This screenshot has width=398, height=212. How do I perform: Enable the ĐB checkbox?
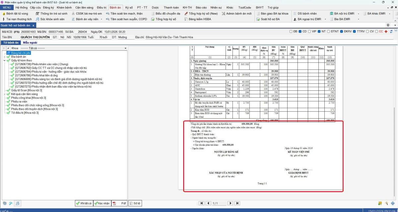pos(291,32)
